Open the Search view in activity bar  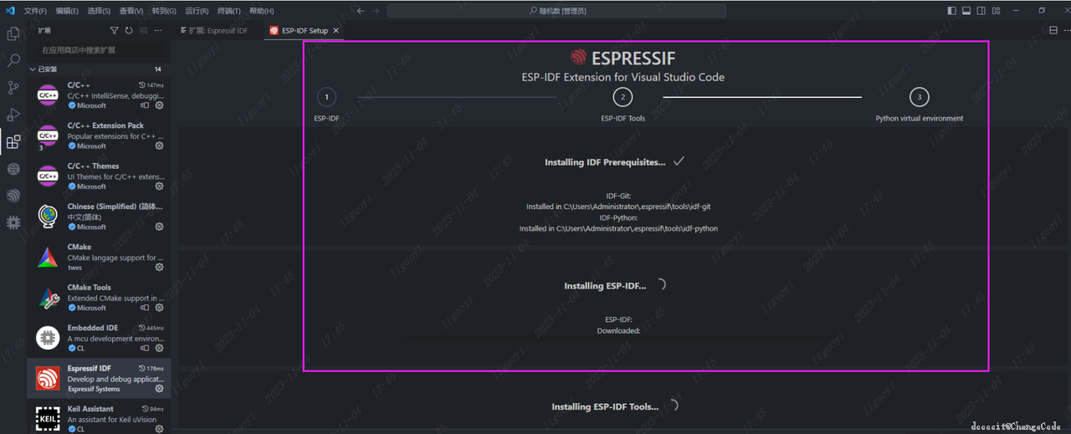13,61
